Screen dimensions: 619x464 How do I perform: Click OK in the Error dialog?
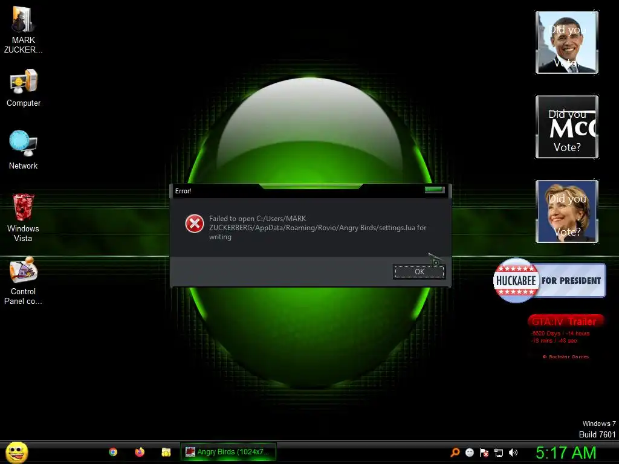click(420, 271)
